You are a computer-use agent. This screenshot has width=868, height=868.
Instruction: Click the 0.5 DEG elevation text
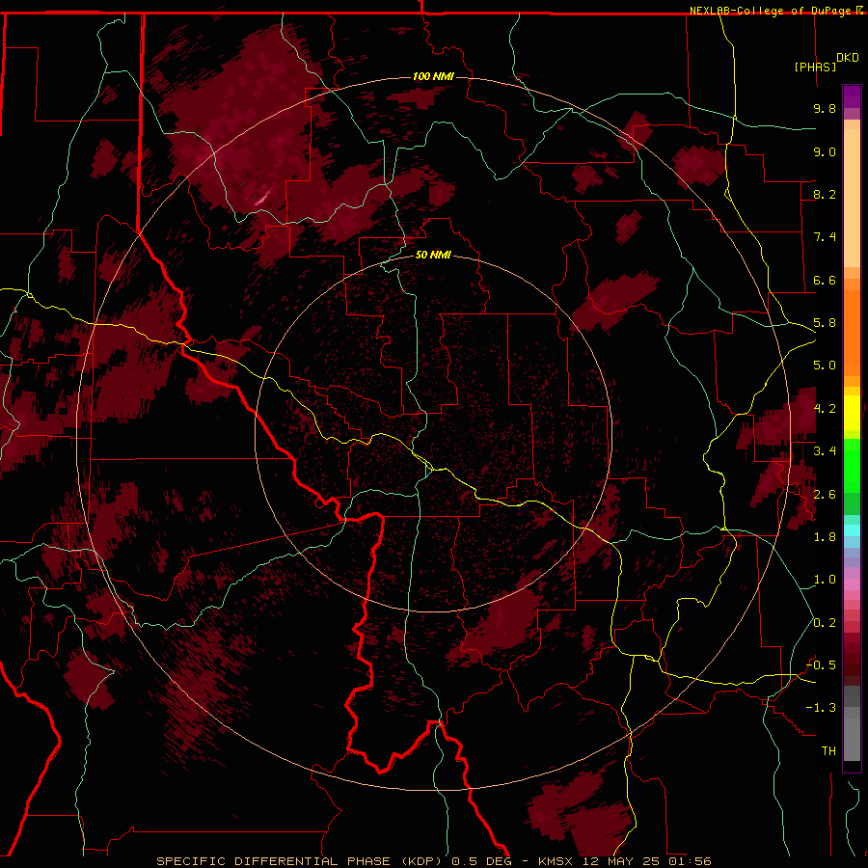tap(481, 861)
